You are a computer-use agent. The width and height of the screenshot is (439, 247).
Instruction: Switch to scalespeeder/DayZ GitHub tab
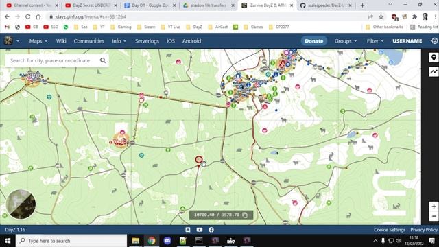pos(327,5)
